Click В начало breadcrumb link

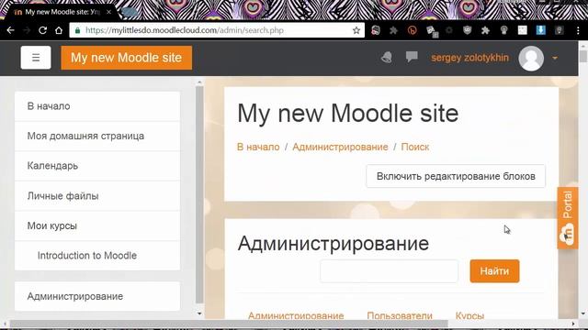click(x=258, y=147)
